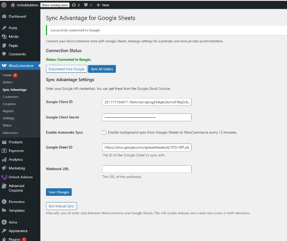Open the updates icon in admin bar
Image resolution: width=287 pixels, height=241 pixels.
tap(74, 5)
